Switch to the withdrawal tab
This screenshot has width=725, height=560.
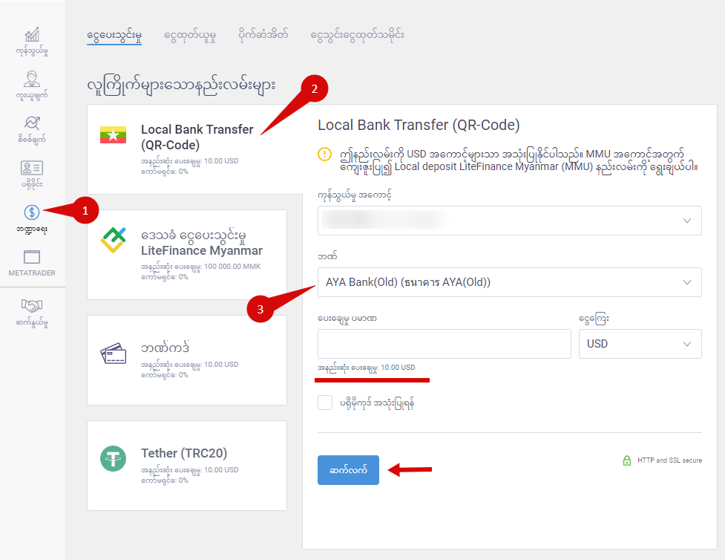(190, 36)
